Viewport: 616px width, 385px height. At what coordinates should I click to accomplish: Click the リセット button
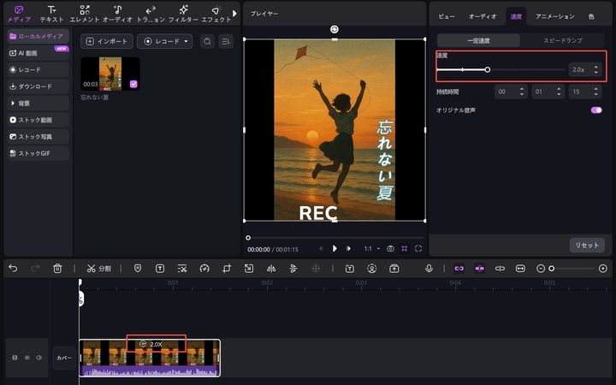point(586,245)
